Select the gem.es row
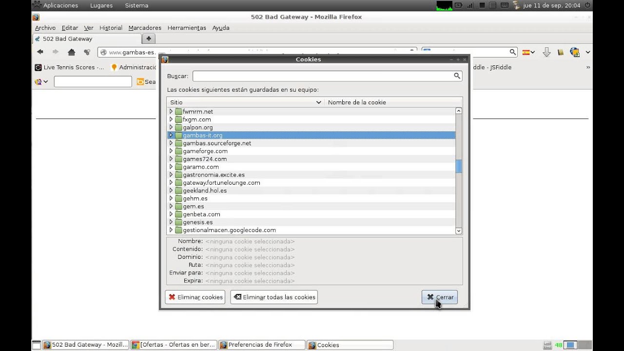The height and width of the screenshot is (351, 624). (x=311, y=206)
